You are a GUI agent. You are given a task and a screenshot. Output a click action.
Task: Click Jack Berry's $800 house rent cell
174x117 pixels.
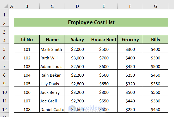tap(104, 92)
